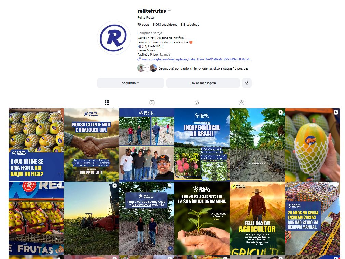The width and height of the screenshot is (345, 259).
Task: Click the mutual followers avatar group
Action: [x=147, y=68]
